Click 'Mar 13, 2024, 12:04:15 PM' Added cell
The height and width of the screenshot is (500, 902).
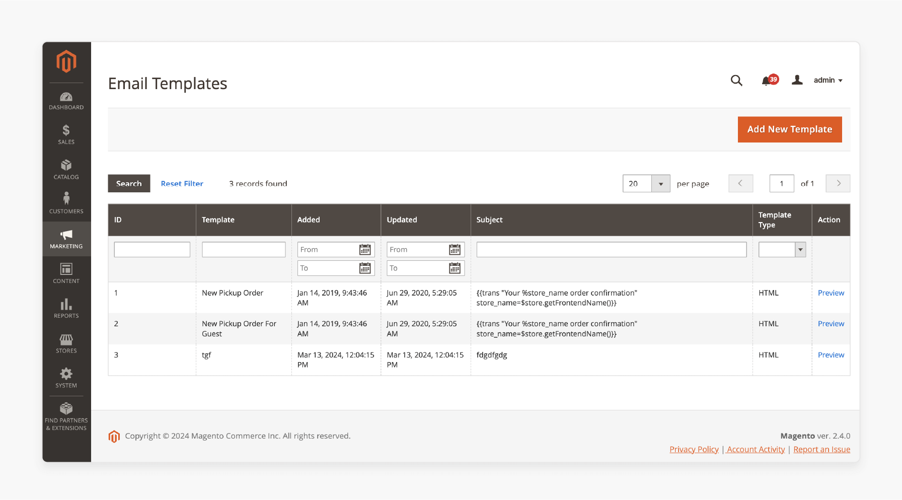point(336,360)
